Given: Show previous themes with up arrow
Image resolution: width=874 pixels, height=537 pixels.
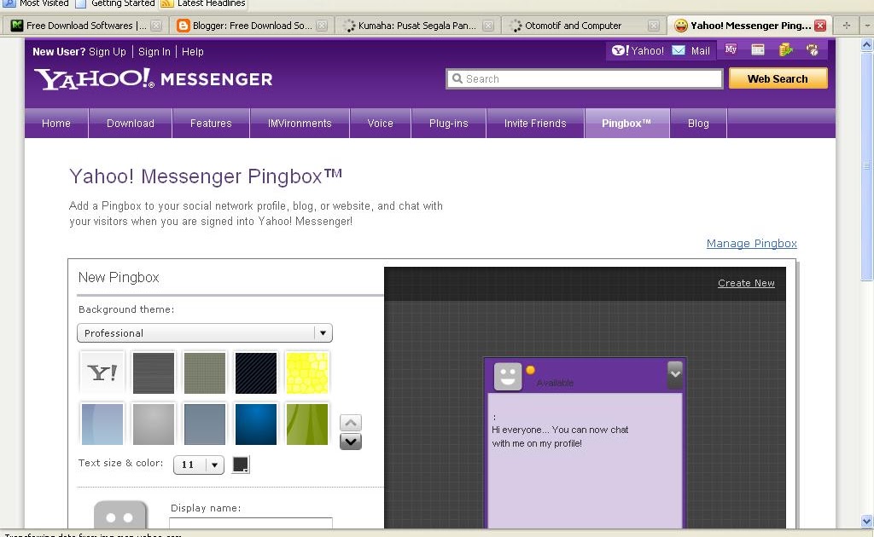Looking at the screenshot, I should pyautogui.click(x=351, y=423).
